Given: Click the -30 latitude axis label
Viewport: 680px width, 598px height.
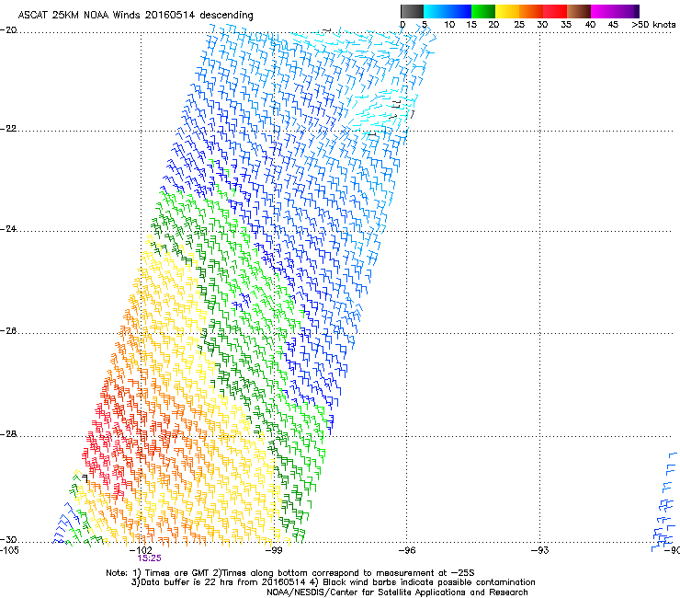Looking at the screenshot, I should pyautogui.click(x=8, y=540).
